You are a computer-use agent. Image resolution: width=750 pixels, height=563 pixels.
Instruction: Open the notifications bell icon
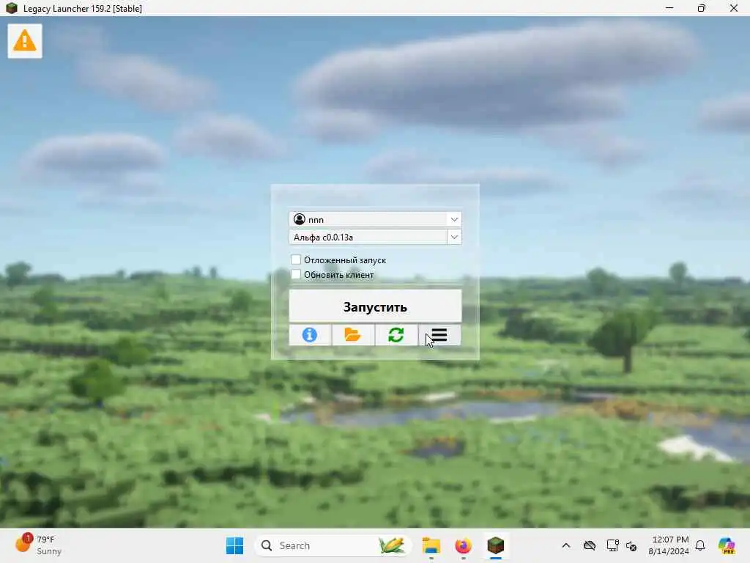pos(700,545)
